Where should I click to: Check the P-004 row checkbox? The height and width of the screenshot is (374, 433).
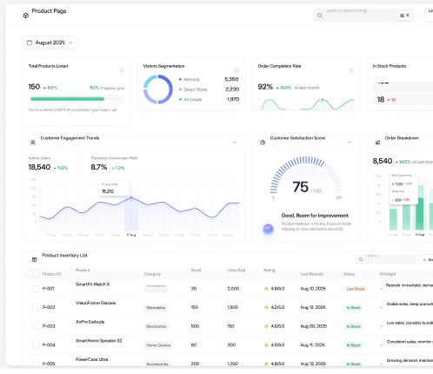pos(36,345)
